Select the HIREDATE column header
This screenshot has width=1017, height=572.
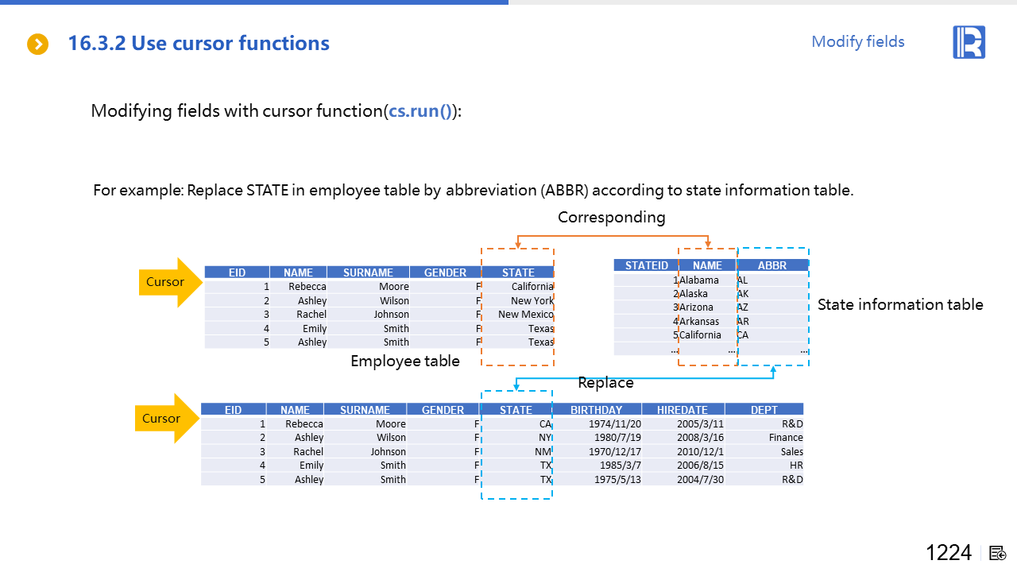click(682, 410)
